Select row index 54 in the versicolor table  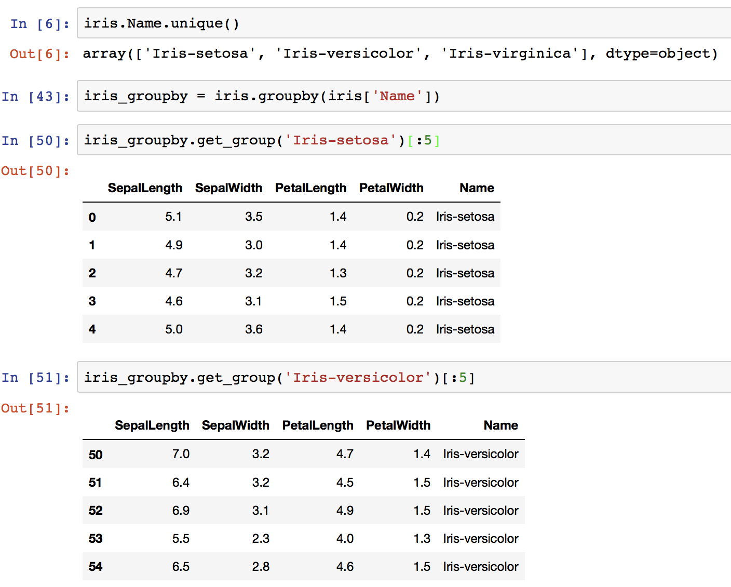(x=96, y=567)
